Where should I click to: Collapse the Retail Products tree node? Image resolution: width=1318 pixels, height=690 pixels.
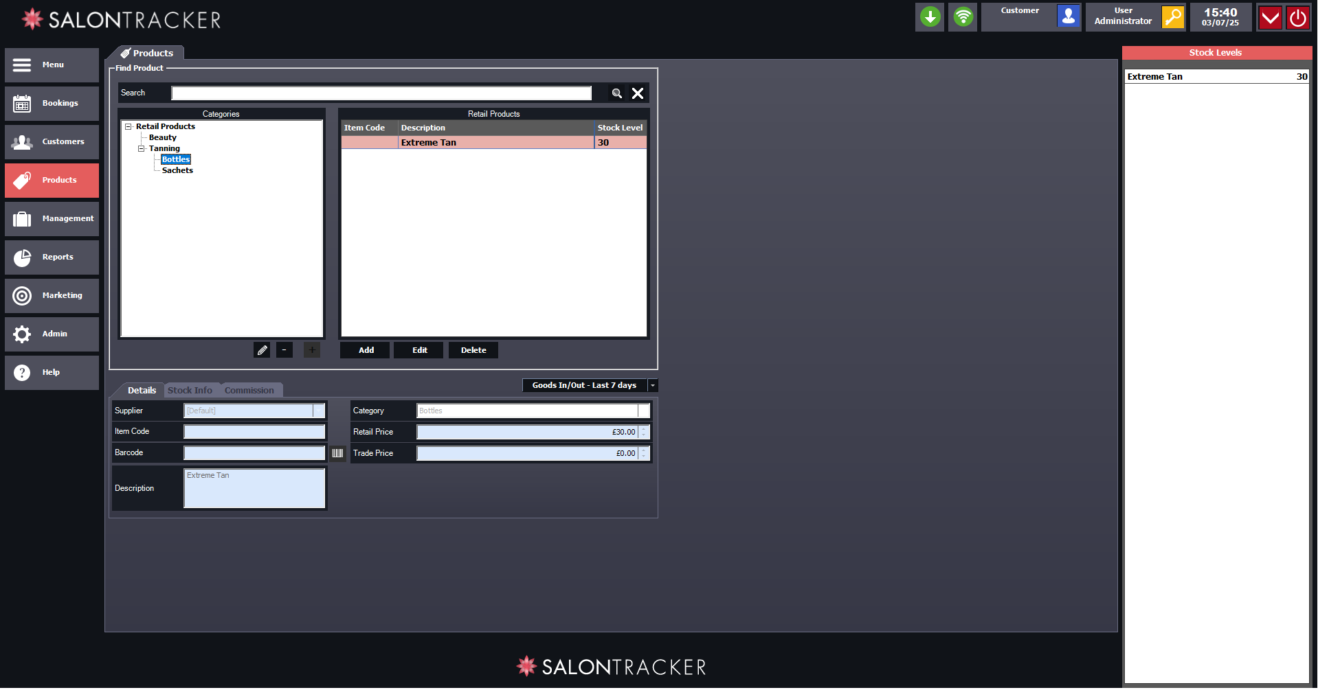pos(129,126)
